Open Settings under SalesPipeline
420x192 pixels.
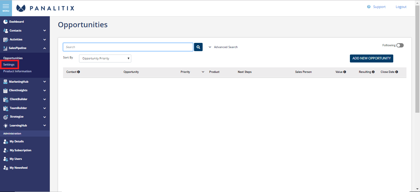pyautogui.click(x=9, y=65)
